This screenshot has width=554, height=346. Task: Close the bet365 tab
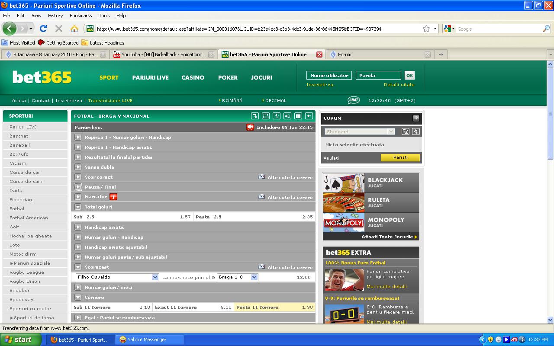319,54
